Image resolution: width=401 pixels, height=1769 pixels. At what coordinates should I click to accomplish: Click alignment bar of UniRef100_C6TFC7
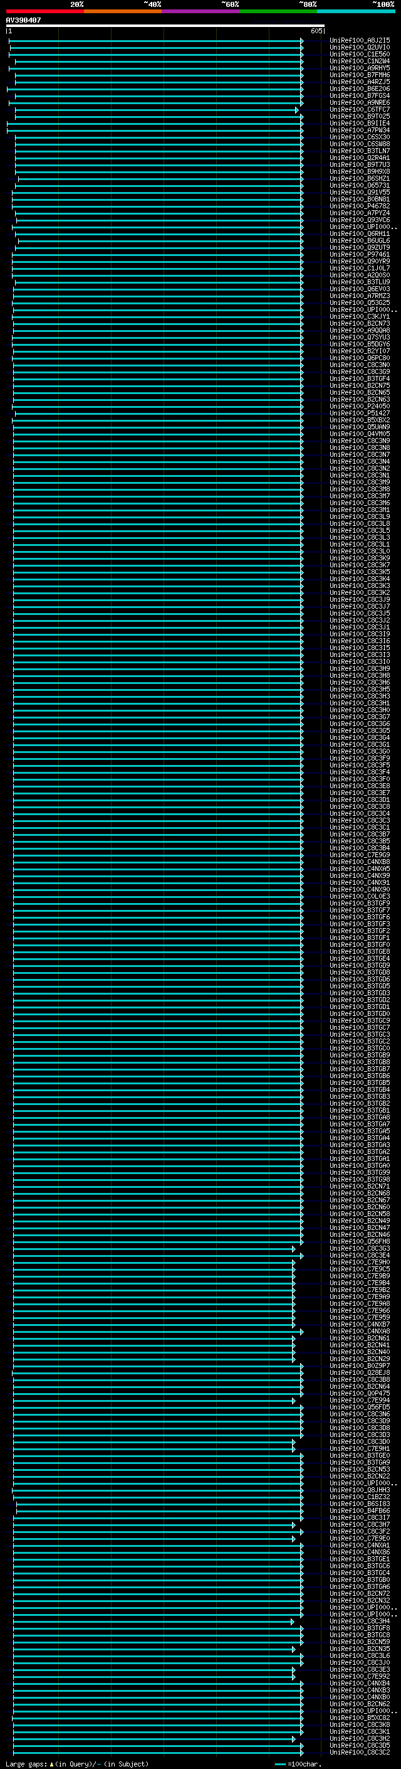(x=156, y=110)
